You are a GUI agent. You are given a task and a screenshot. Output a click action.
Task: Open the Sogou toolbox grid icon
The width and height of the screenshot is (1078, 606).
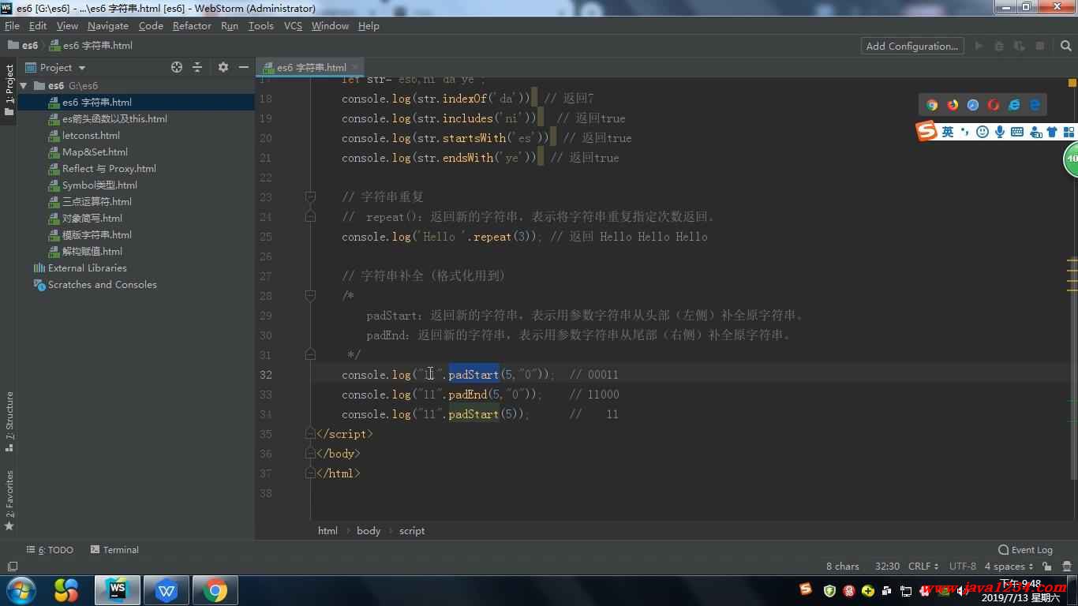(1069, 132)
